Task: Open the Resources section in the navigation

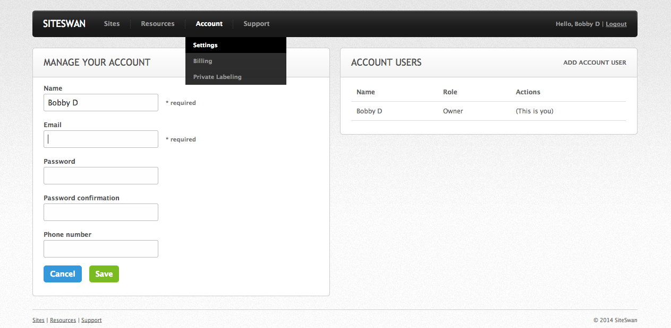Action: click(x=157, y=23)
